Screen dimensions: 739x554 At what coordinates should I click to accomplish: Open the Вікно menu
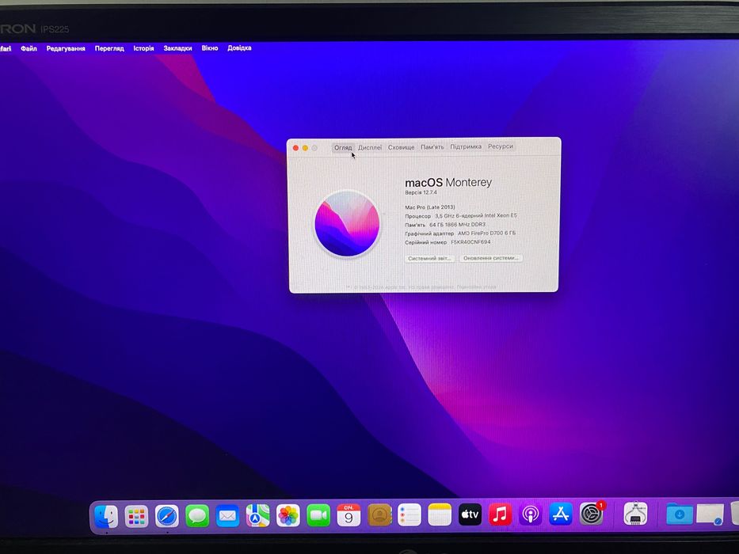(210, 48)
